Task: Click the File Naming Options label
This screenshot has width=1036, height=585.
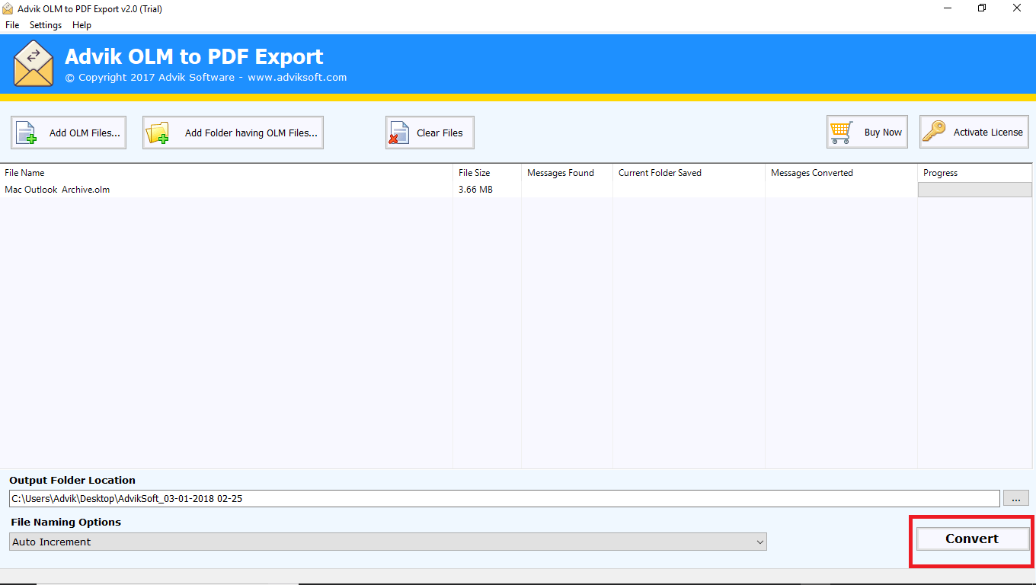Action: point(66,522)
